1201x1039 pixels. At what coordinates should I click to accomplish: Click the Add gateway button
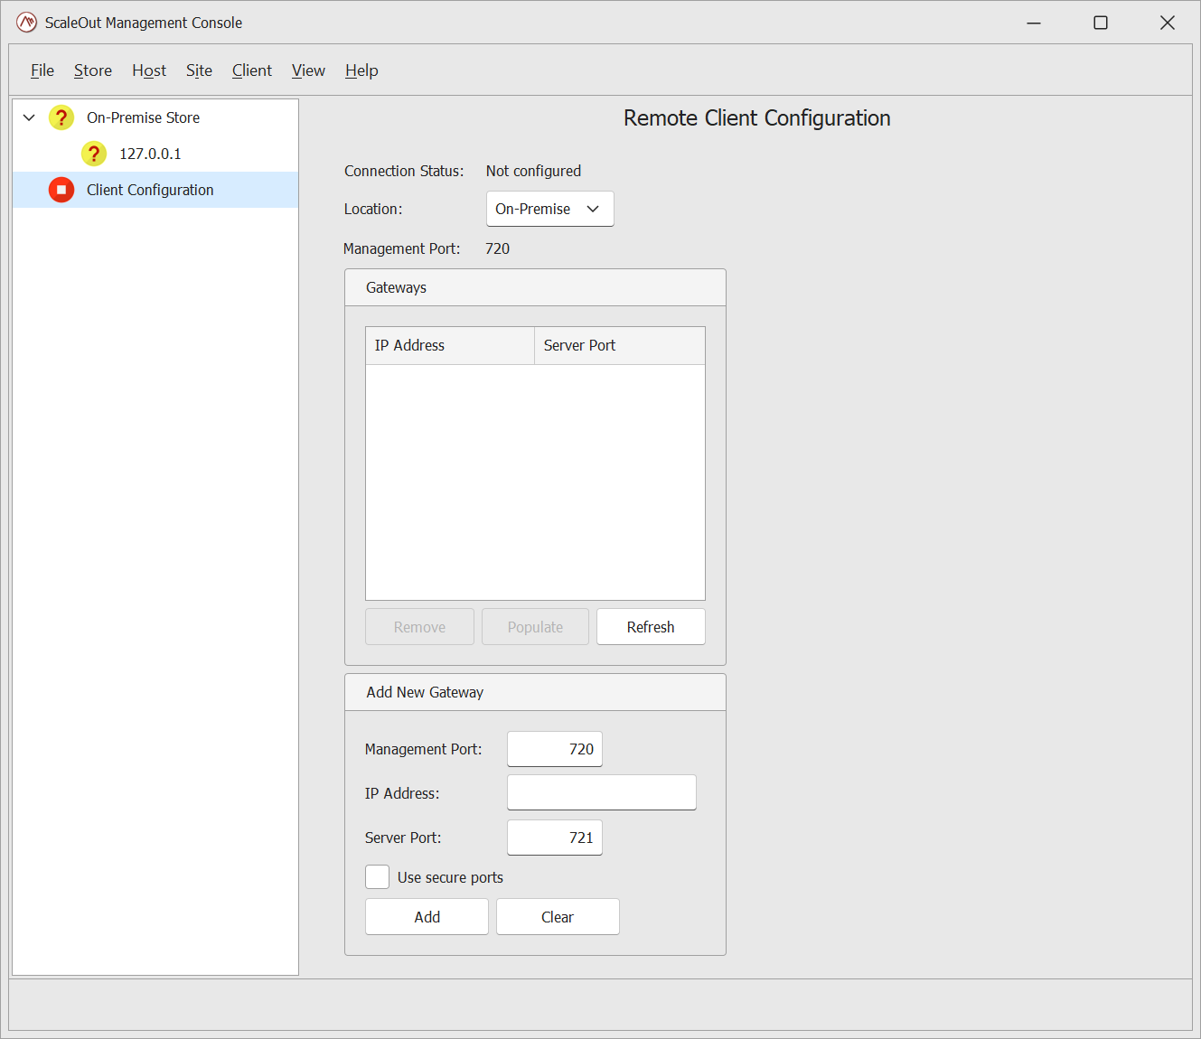pyautogui.click(x=427, y=917)
